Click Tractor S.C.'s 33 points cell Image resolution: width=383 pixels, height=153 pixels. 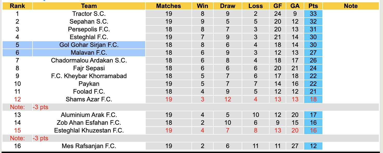313,14
